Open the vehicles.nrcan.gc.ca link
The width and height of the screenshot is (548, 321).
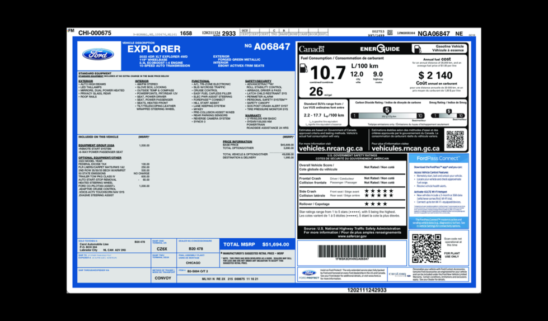331,149
